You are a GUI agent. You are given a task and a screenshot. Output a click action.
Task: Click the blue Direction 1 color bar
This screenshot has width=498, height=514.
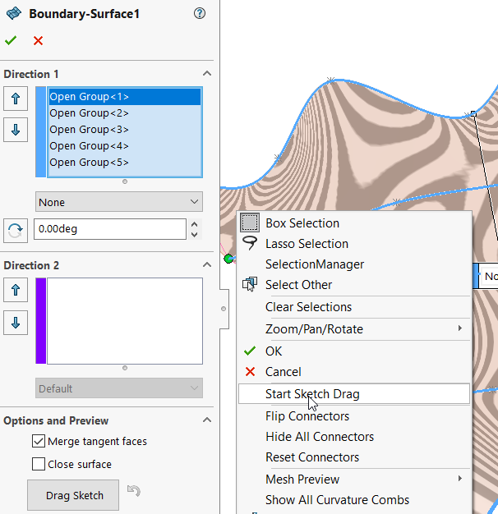tap(41, 132)
